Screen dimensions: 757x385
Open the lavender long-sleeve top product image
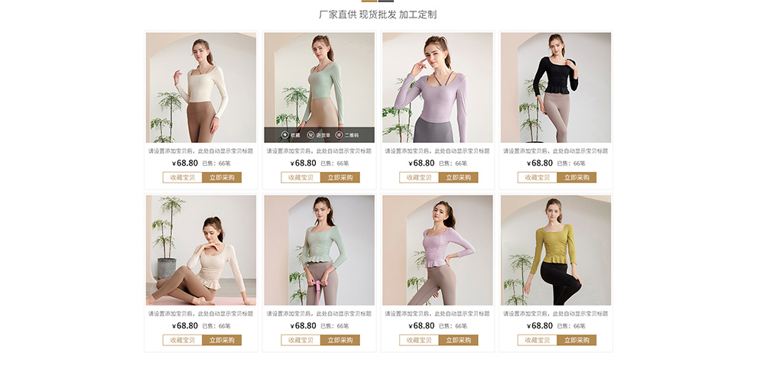pyautogui.click(x=437, y=87)
